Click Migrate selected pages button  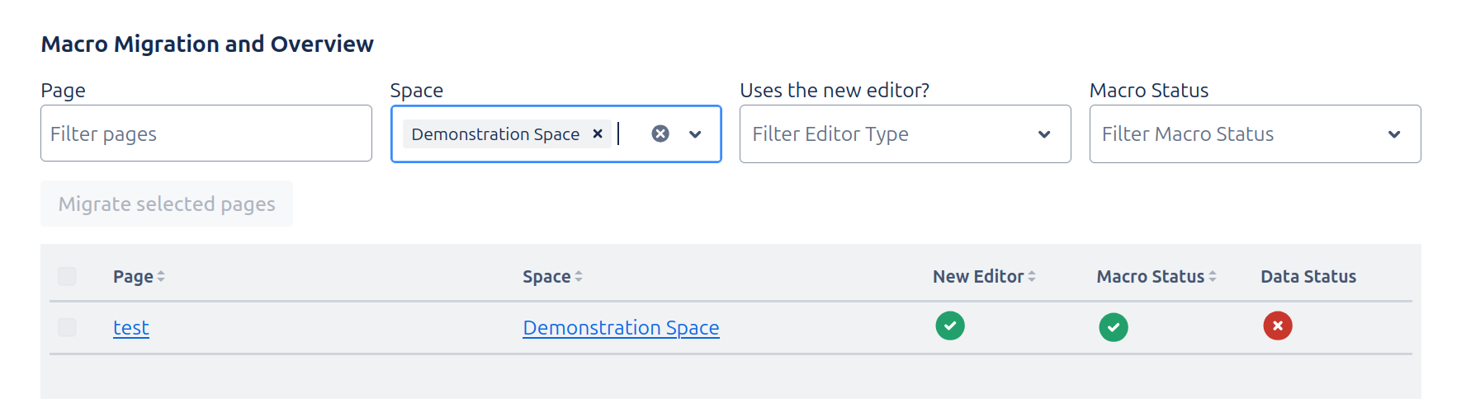(x=167, y=204)
